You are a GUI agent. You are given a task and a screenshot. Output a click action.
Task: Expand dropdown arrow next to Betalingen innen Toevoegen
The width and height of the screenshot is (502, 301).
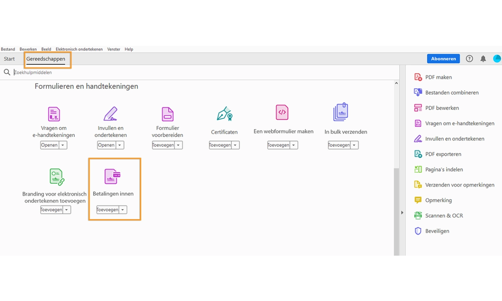click(123, 210)
